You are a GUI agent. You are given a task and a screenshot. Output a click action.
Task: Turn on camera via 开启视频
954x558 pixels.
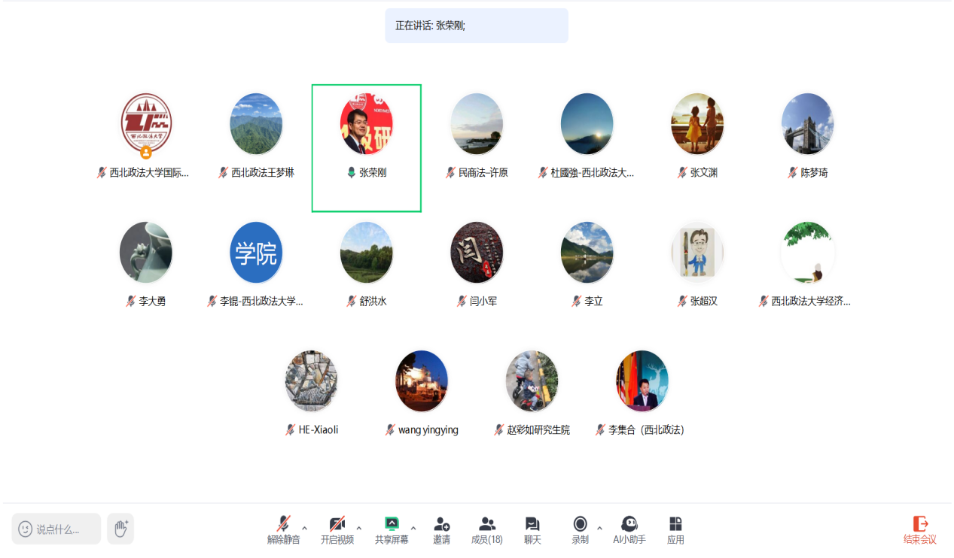point(337,524)
